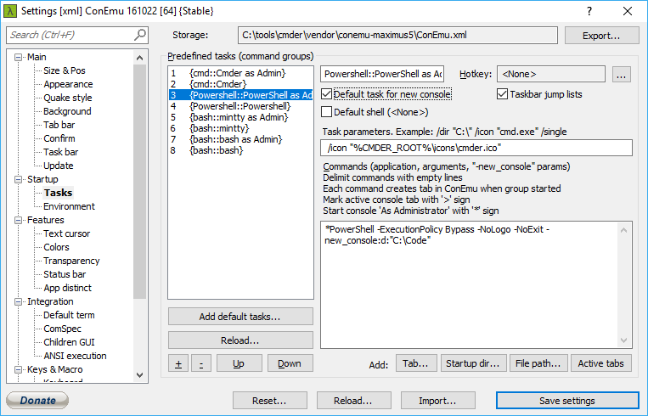The image size is (648, 416).
Task: Click the bottom Reset... button
Action: pyautogui.click(x=270, y=401)
